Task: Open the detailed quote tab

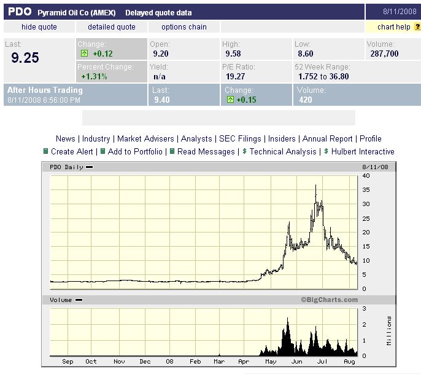Action: tap(112, 27)
